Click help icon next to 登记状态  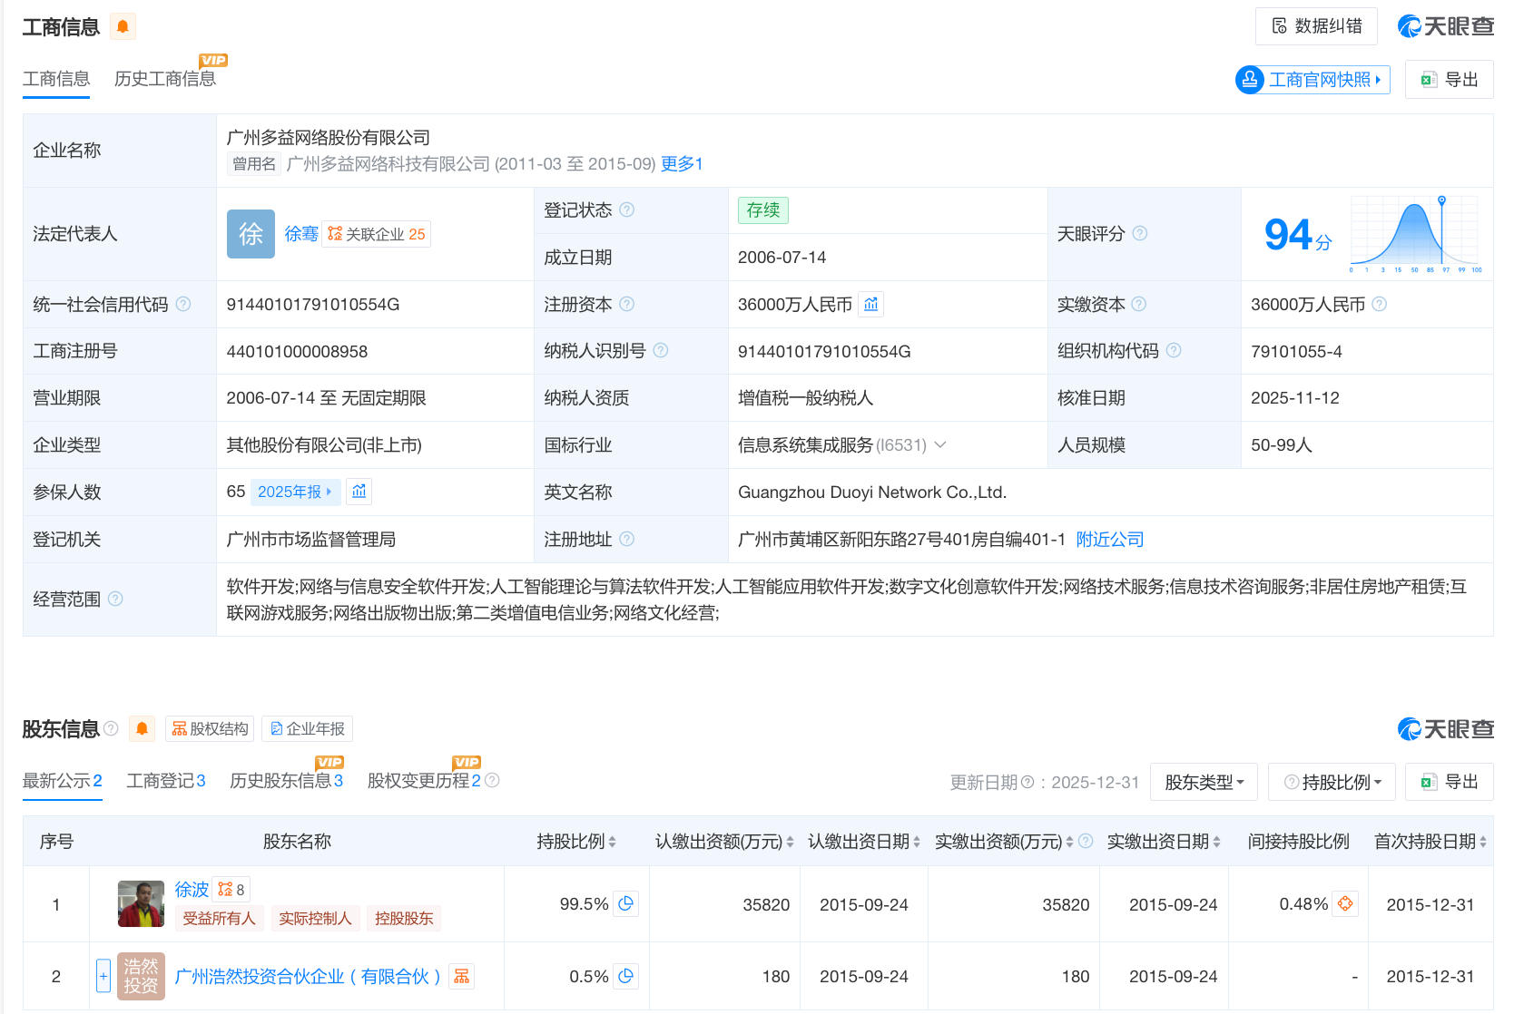(x=626, y=210)
